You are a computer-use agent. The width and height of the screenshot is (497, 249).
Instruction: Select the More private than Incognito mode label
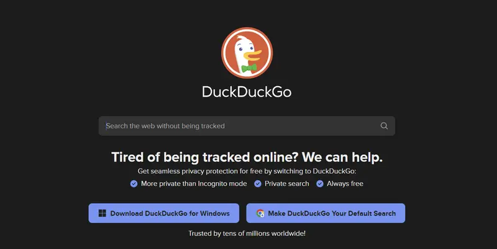[194, 183]
